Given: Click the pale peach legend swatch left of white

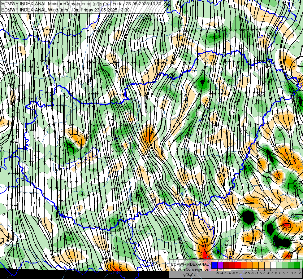Looking at the screenshot, I should [x=267, y=265].
